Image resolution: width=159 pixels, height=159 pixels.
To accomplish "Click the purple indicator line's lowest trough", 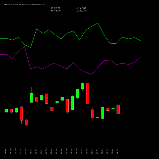I will (92, 74).
